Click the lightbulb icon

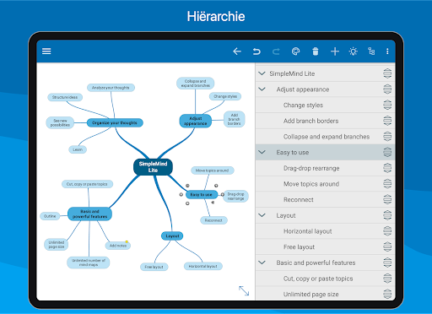pos(354,51)
